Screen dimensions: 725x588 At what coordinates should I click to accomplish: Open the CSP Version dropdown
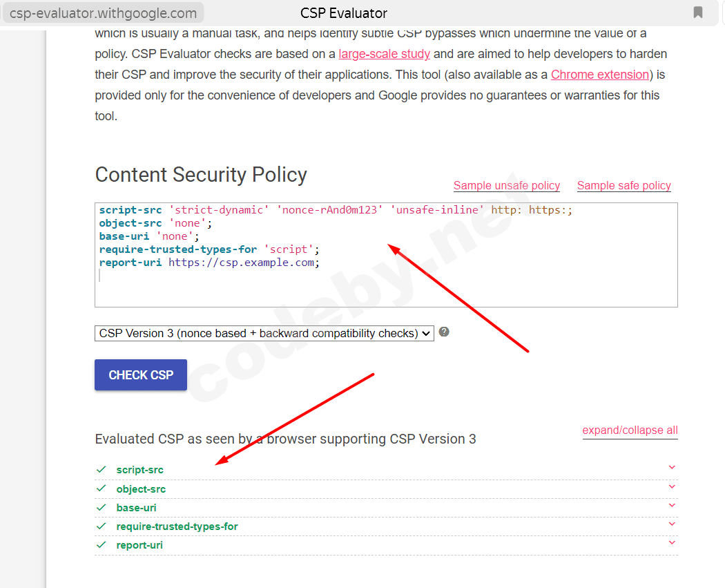[264, 333]
